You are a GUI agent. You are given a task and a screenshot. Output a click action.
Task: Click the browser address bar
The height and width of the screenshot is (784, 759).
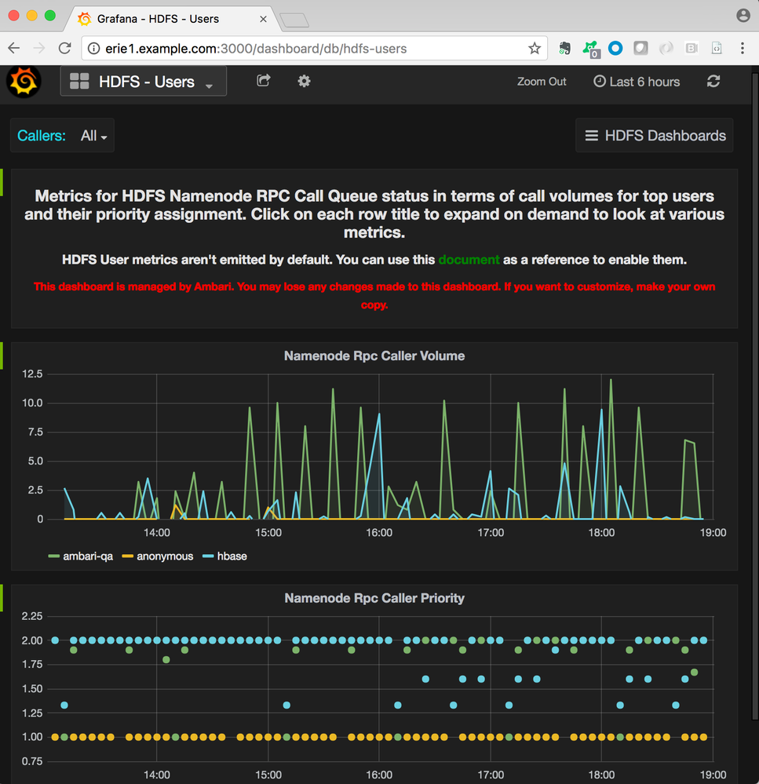pyautogui.click(x=314, y=48)
